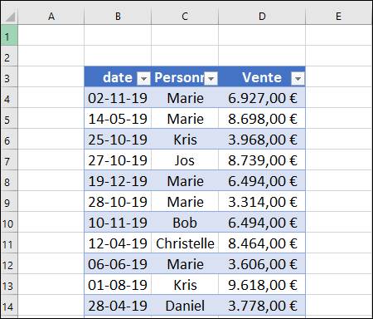The image size is (373, 319).
Task: Click the 'Personn' table header cell
Action: tap(185, 76)
